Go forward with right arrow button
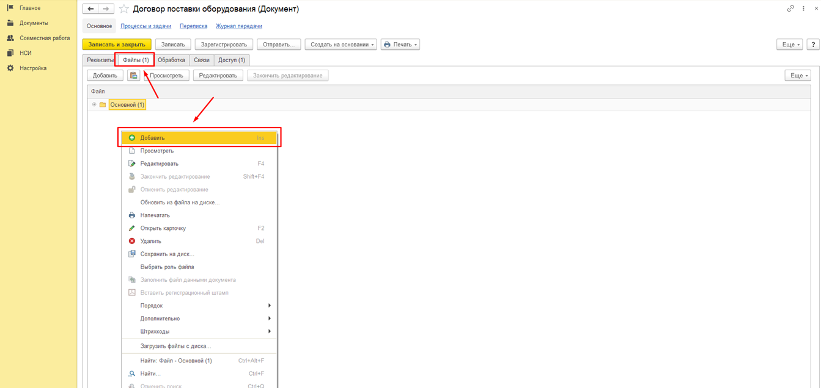The image size is (821, 388). [x=106, y=9]
